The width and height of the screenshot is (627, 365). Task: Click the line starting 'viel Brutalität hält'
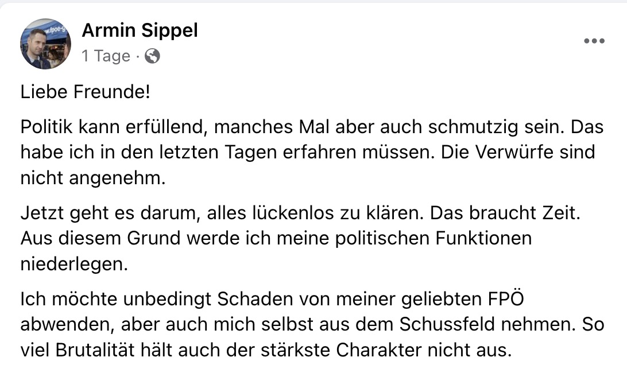click(x=266, y=350)
